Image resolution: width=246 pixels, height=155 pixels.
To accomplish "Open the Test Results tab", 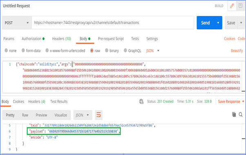I will pos(59,101).
